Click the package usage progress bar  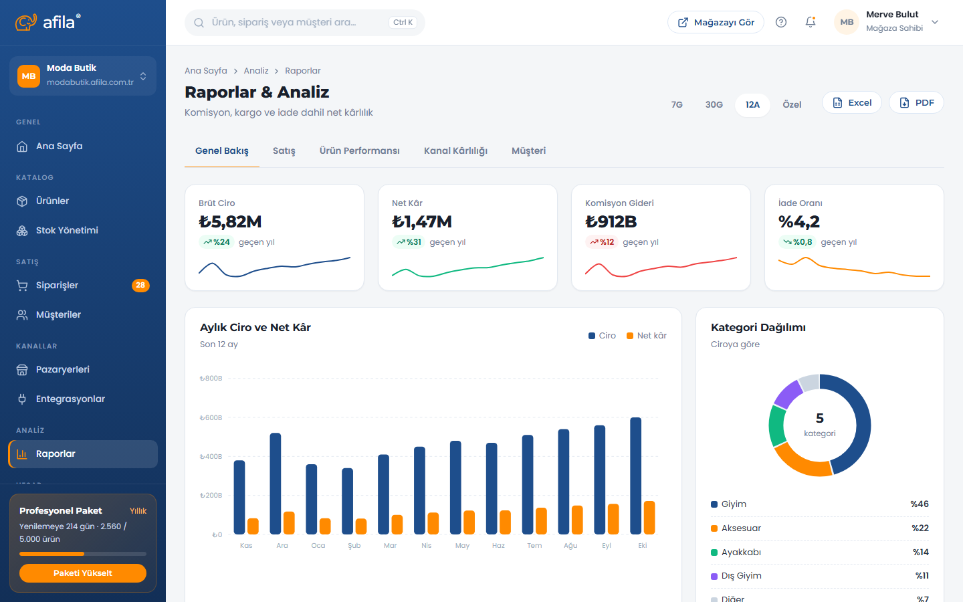click(x=83, y=554)
